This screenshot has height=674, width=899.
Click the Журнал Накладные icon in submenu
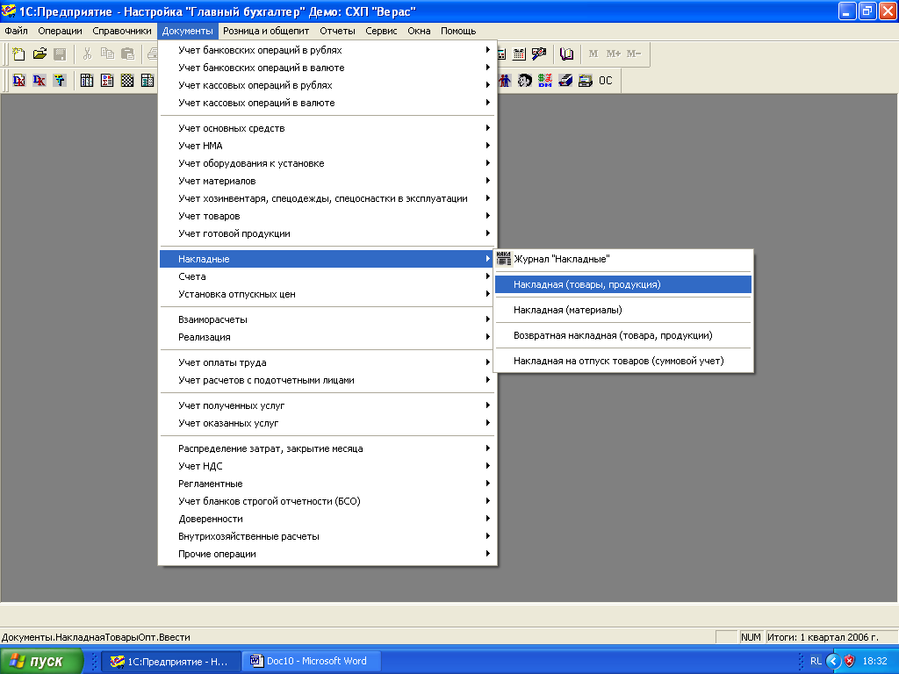click(x=504, y=259)
